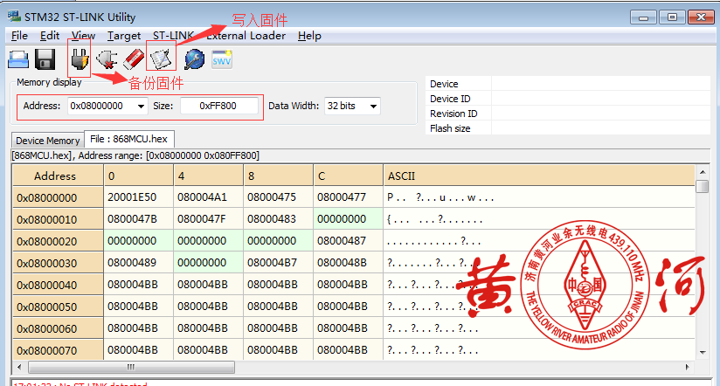This screenshot has height=386, width=720.
Task: Open the ST-LINK menu
Action: (173, 36)
